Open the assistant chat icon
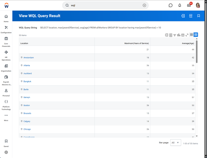207x158 pixels. tap(170, 5)
